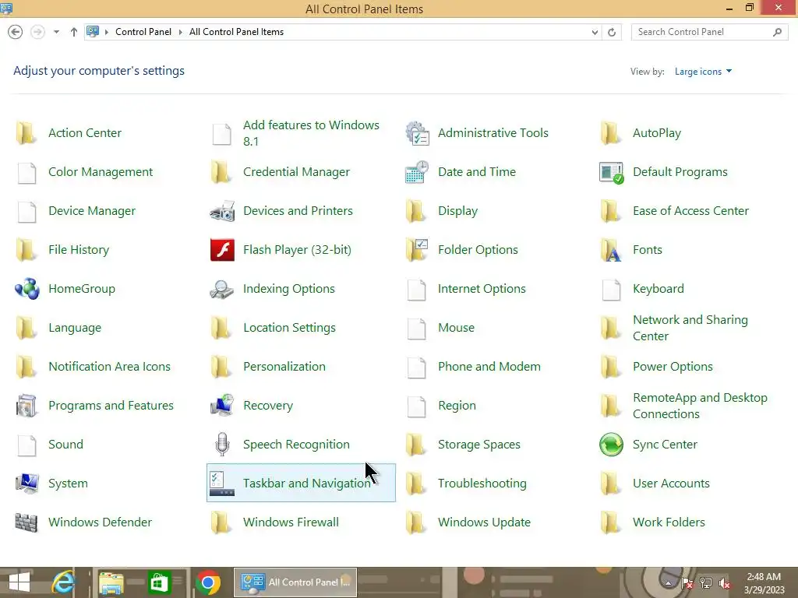Image resolution: width=798 pixels, height=598 pixels.
Task: Open the Windows Update link
Action: 484,522
